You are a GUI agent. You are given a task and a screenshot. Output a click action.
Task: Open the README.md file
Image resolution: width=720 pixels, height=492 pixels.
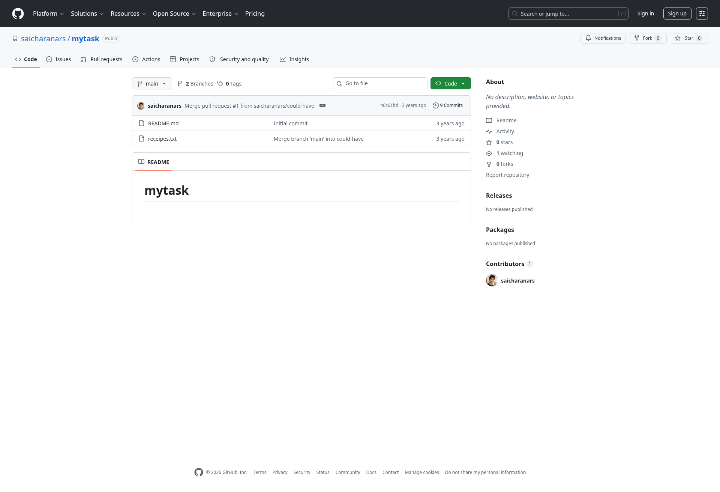(x=163, y=123)
